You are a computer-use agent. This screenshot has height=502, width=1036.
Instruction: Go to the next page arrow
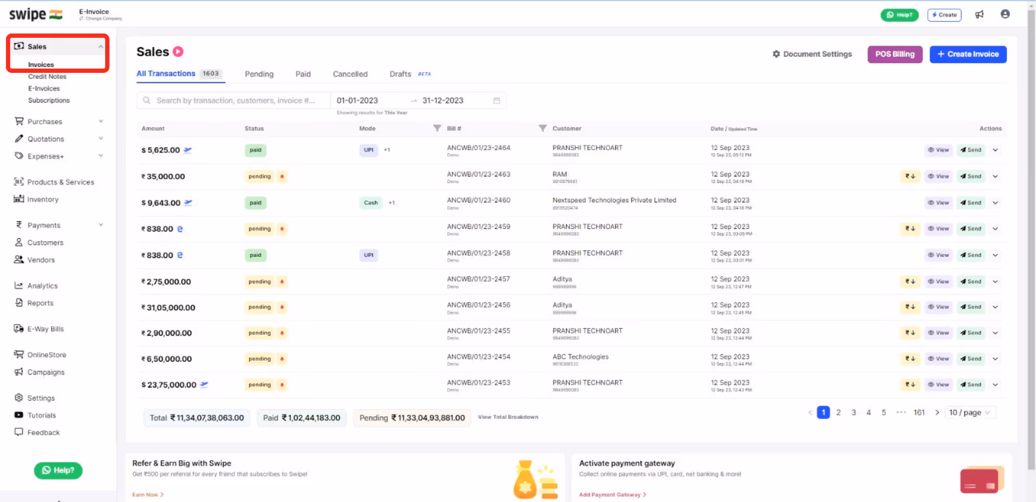937,413
